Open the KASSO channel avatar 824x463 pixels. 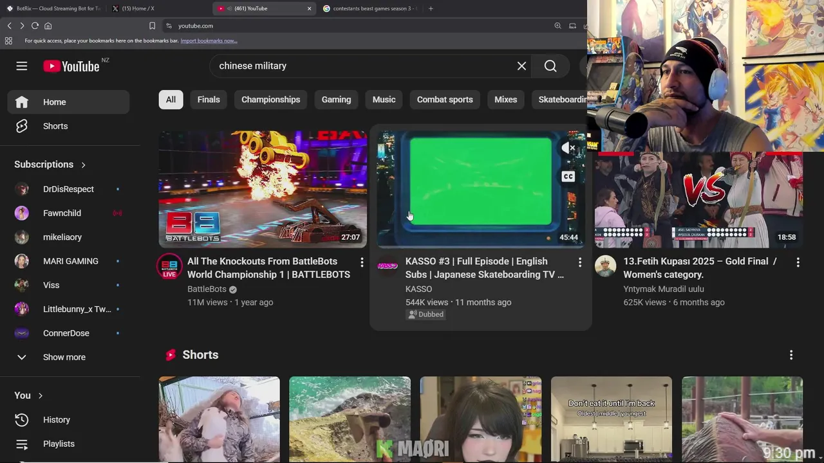[x=388, y=266]
